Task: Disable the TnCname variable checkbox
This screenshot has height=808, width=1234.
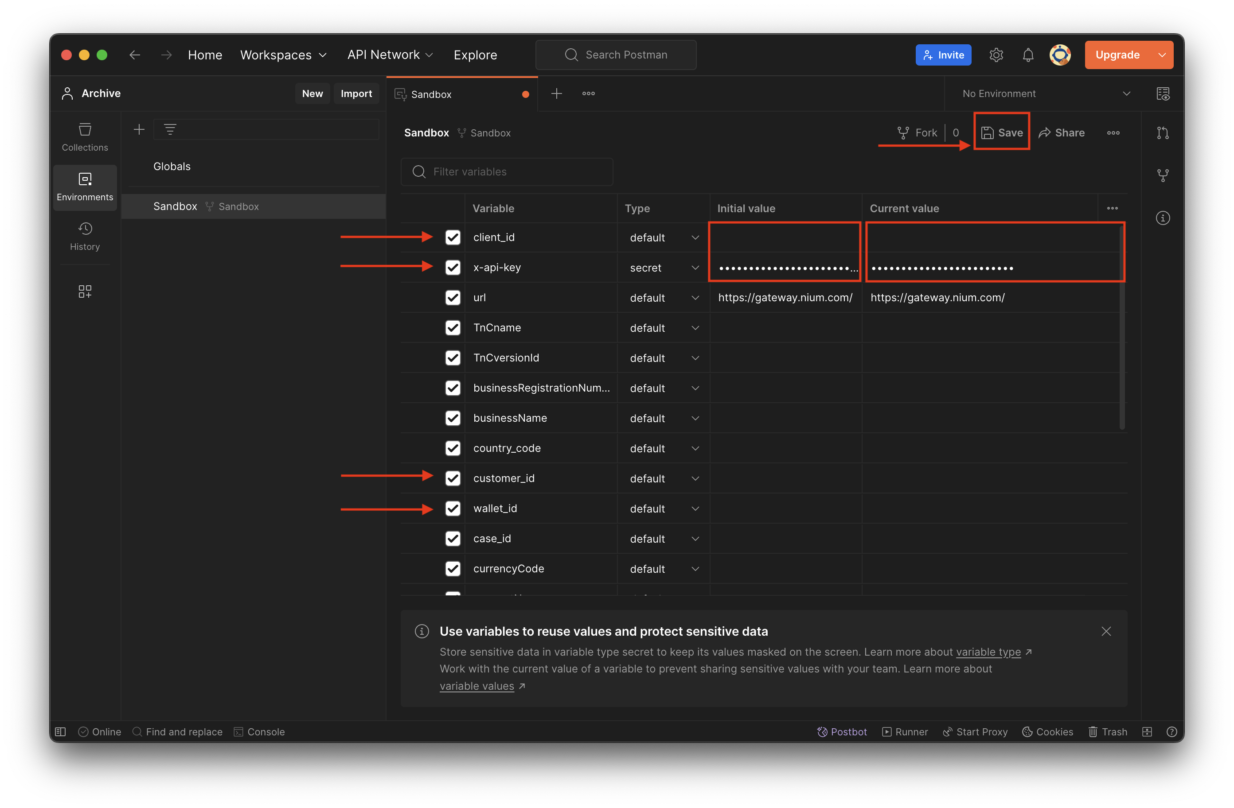Action: point(453,327)
